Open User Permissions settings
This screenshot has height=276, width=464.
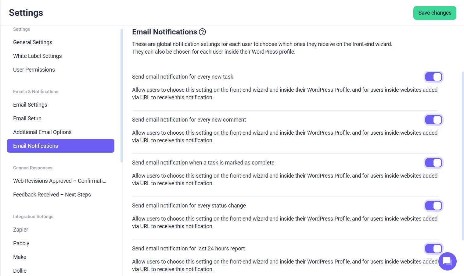point(34,70)
